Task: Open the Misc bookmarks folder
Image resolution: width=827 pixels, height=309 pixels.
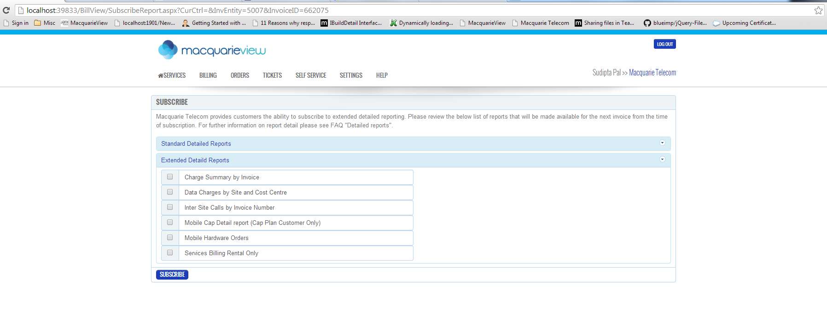Action: tap(45, 23)
